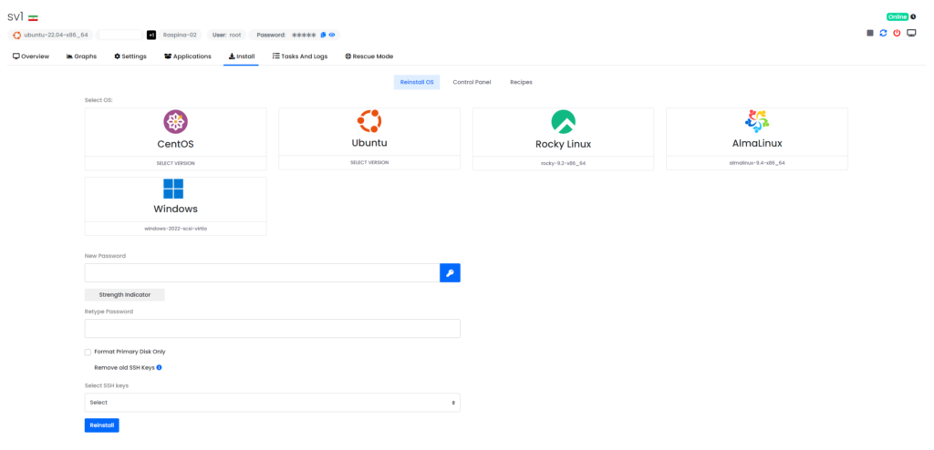This screenshot has height=450, width=934.
Task: Open the rocky-9.2-x86_64 version selector
Action: [x=563, y=163]
